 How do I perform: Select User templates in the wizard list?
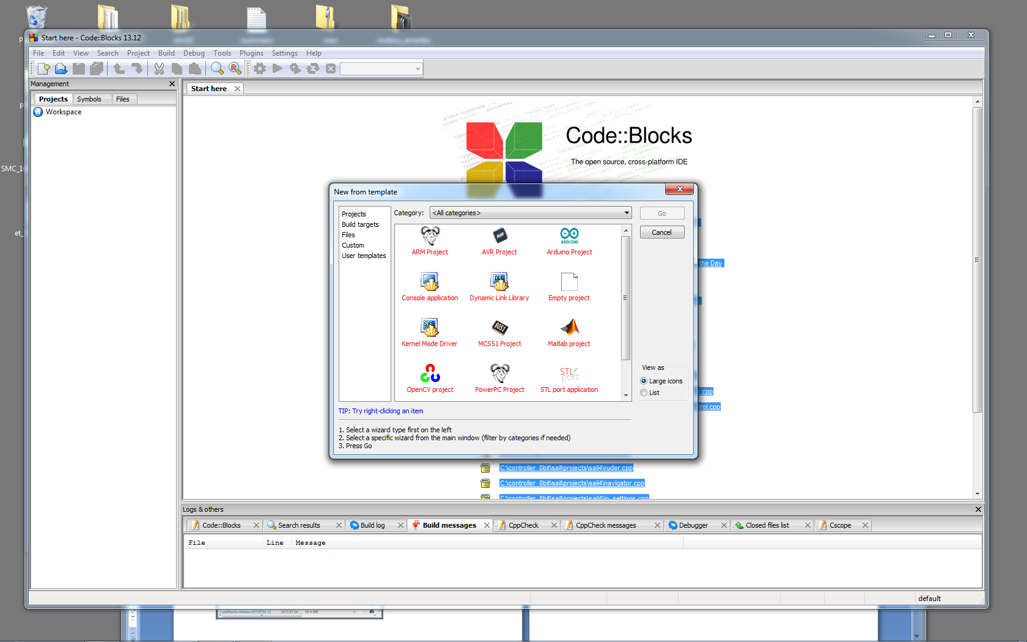click(364, 256)
